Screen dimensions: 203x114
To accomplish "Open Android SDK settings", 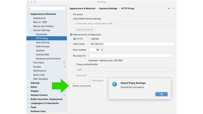I will tap(43, 54).
